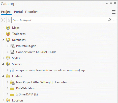Expand Connection to KKRAMER1.sde node

pyautogui.click(x=7, y=52)
